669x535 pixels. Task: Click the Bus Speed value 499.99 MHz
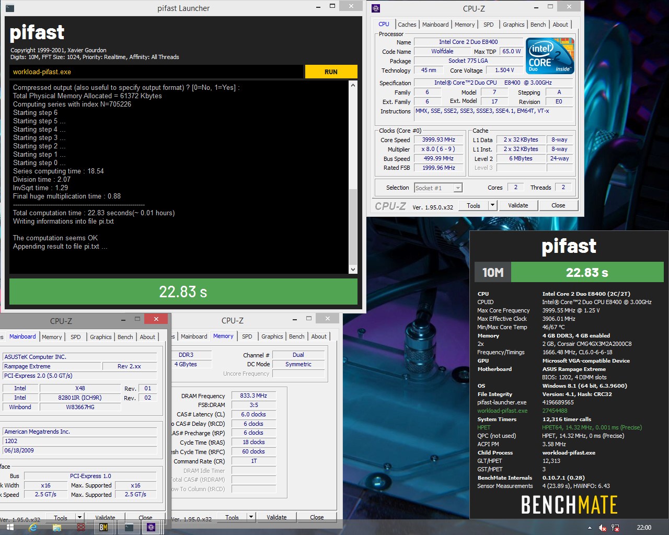[439, 158]
